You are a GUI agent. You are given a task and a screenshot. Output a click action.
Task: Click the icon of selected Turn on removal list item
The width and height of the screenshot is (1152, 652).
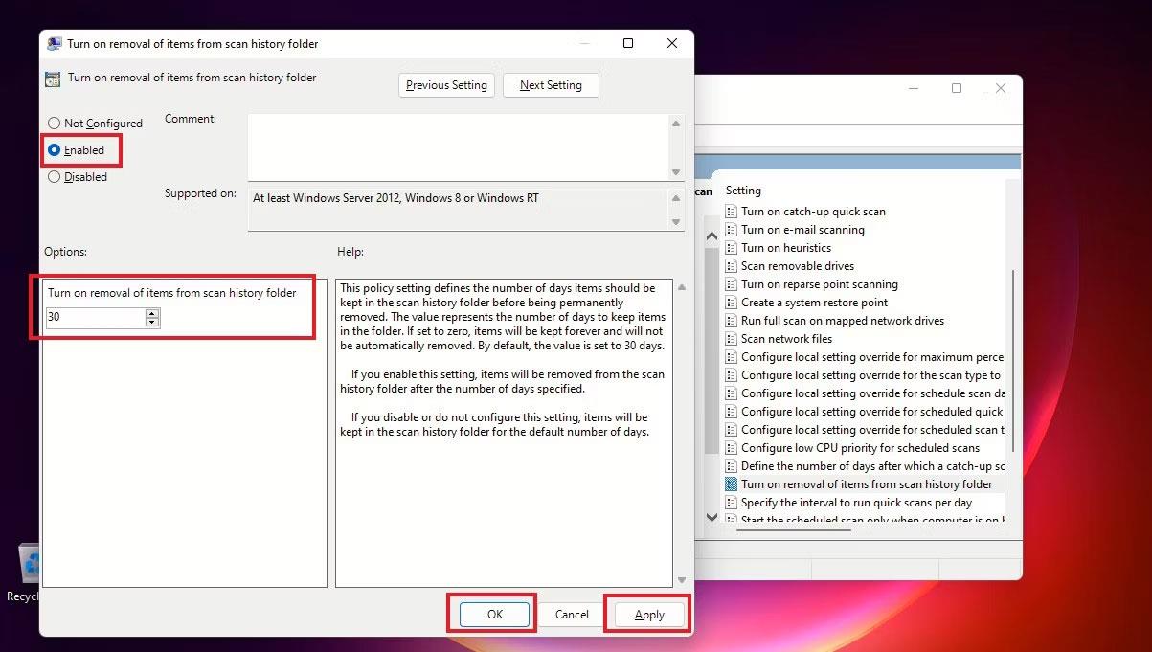[x=732, y=484]
